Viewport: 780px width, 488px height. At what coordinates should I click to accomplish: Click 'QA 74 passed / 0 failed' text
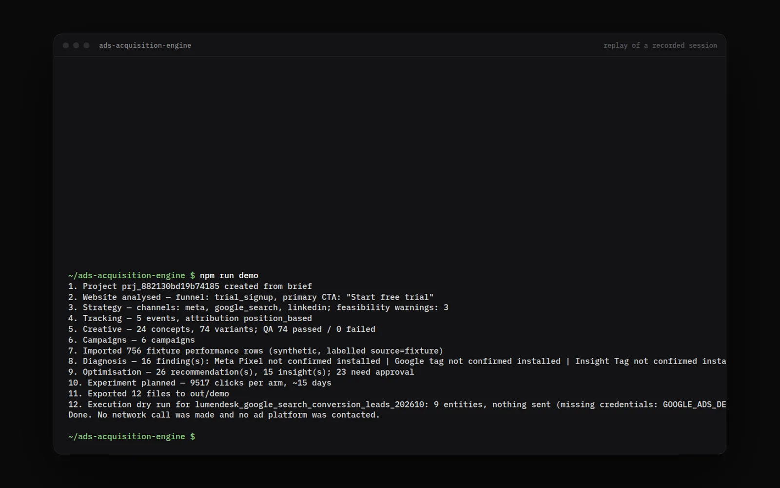[319, 329]
